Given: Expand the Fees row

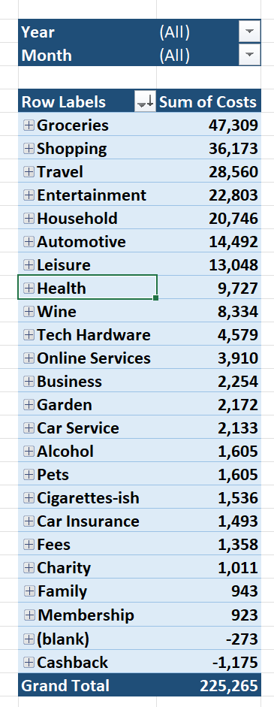Looking at the screenshot, I should (29, 545).
